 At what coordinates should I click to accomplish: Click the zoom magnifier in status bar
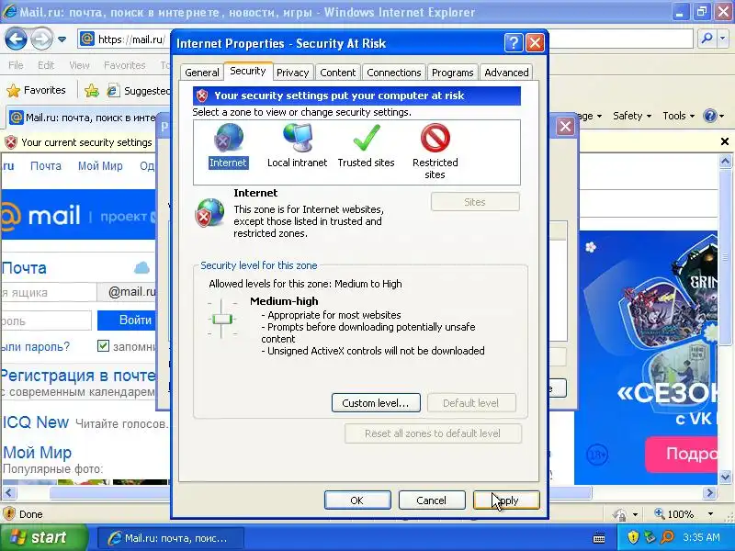[659, 513]
